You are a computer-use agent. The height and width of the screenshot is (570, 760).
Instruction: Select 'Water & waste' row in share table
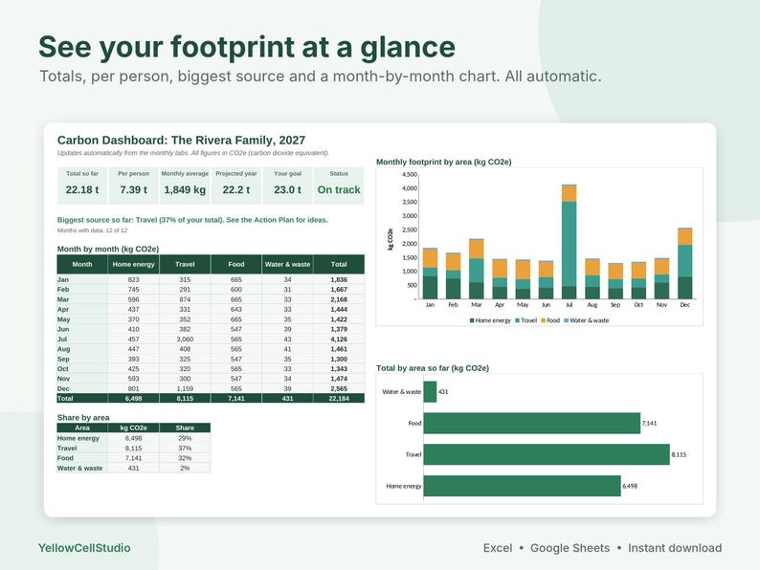(x=134, y=468)
